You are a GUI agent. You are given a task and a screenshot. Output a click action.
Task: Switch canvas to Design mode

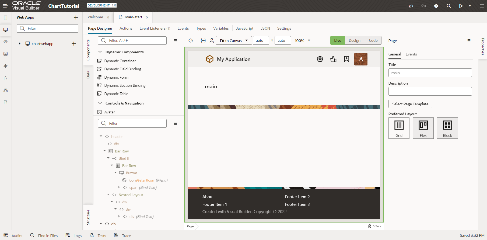(354, 40)
